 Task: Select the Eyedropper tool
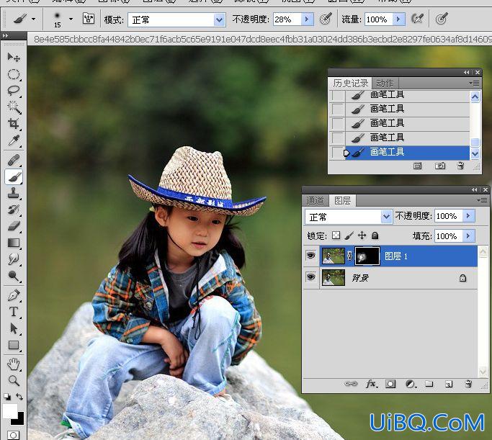tap(14, 140)
